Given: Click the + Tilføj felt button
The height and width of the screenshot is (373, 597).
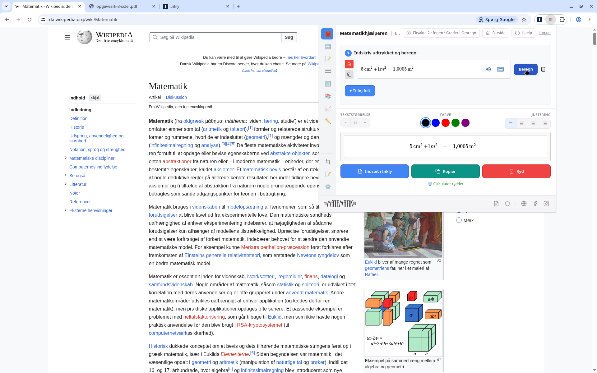Looking at the screenshot, I should (360, 91).
